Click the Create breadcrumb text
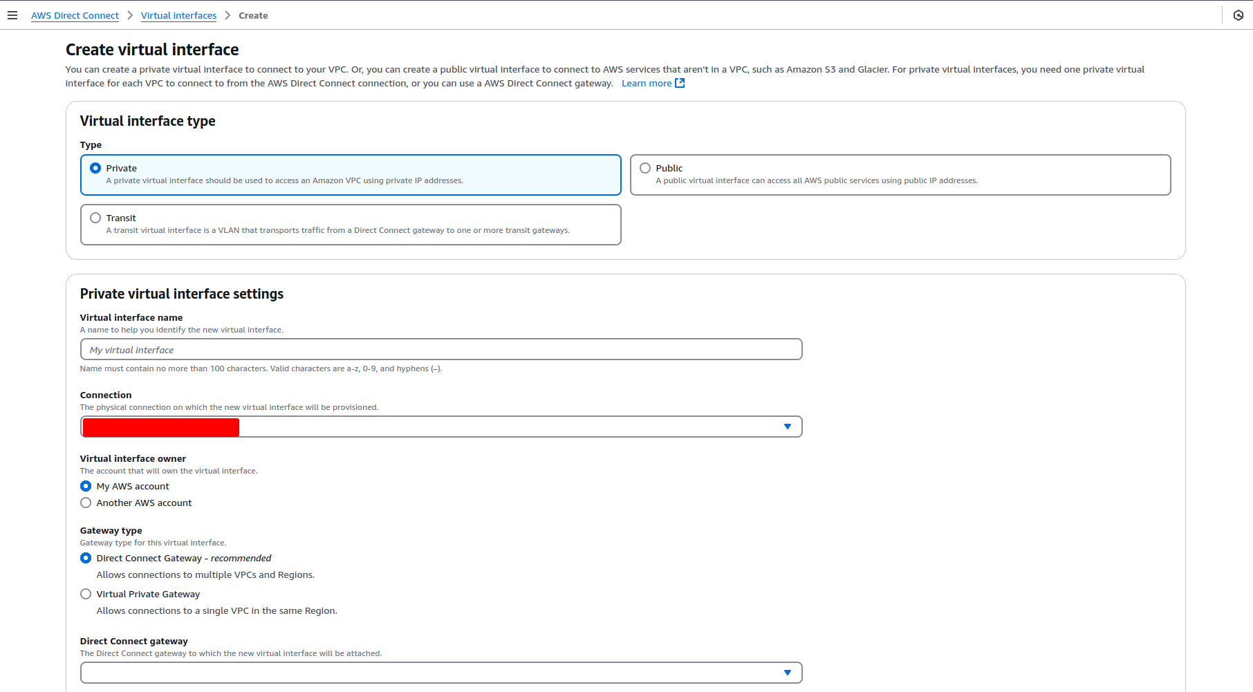Screen dimensions: 1253x692 pos(253,15)
